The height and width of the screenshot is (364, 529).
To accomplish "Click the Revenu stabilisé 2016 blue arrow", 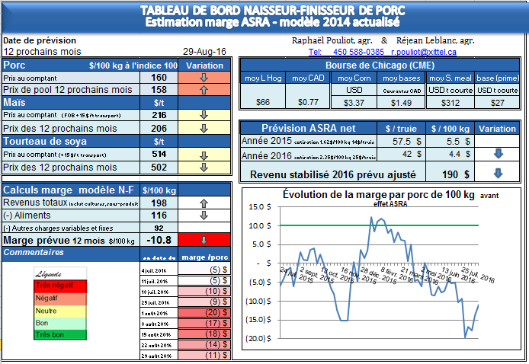I will pyautogui.click(x=498, y=173).
